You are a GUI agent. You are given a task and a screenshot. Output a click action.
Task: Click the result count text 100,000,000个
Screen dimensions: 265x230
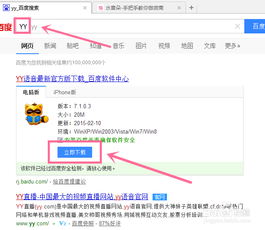point(89,63)
